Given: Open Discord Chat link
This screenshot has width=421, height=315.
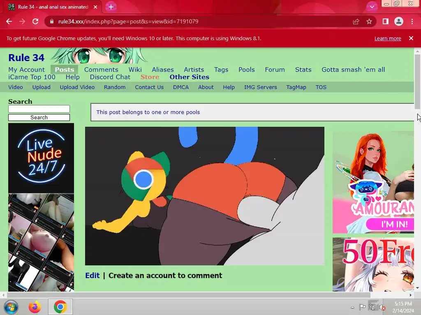Looking at the screenshot, I should tap(110, 77).
